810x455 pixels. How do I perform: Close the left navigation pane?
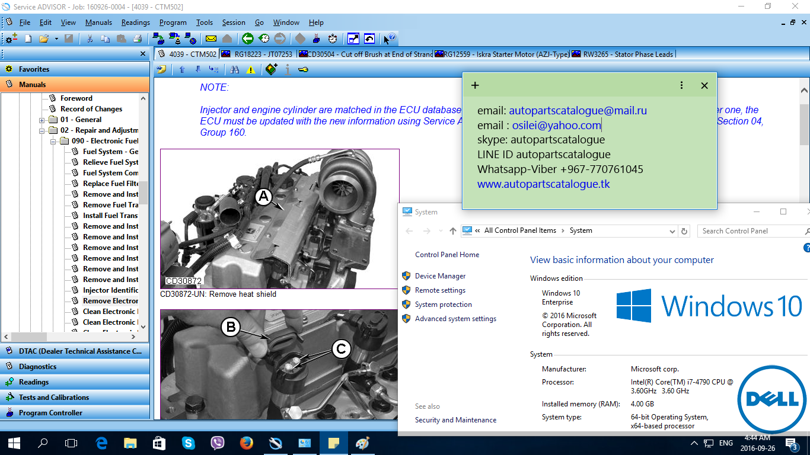(x=143, y=54)
